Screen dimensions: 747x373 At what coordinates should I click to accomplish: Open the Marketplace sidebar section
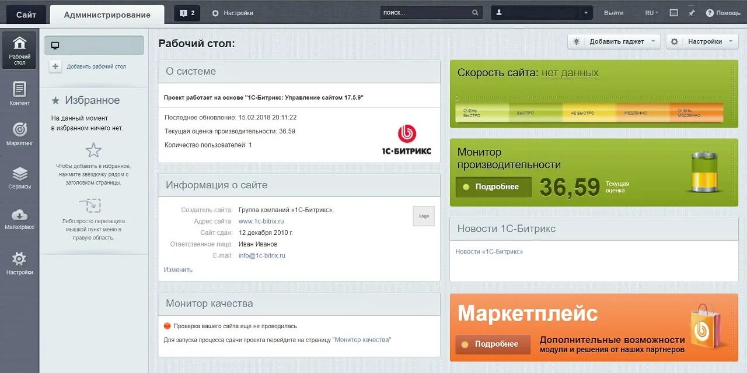19,219
